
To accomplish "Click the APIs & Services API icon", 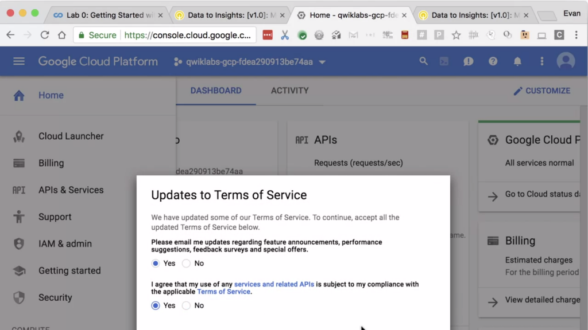I will [19, 190].
